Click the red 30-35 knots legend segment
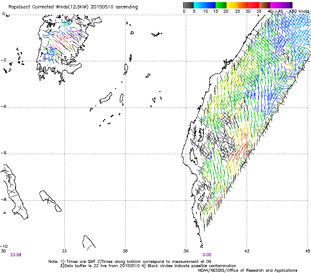 (x=254, y=5)
